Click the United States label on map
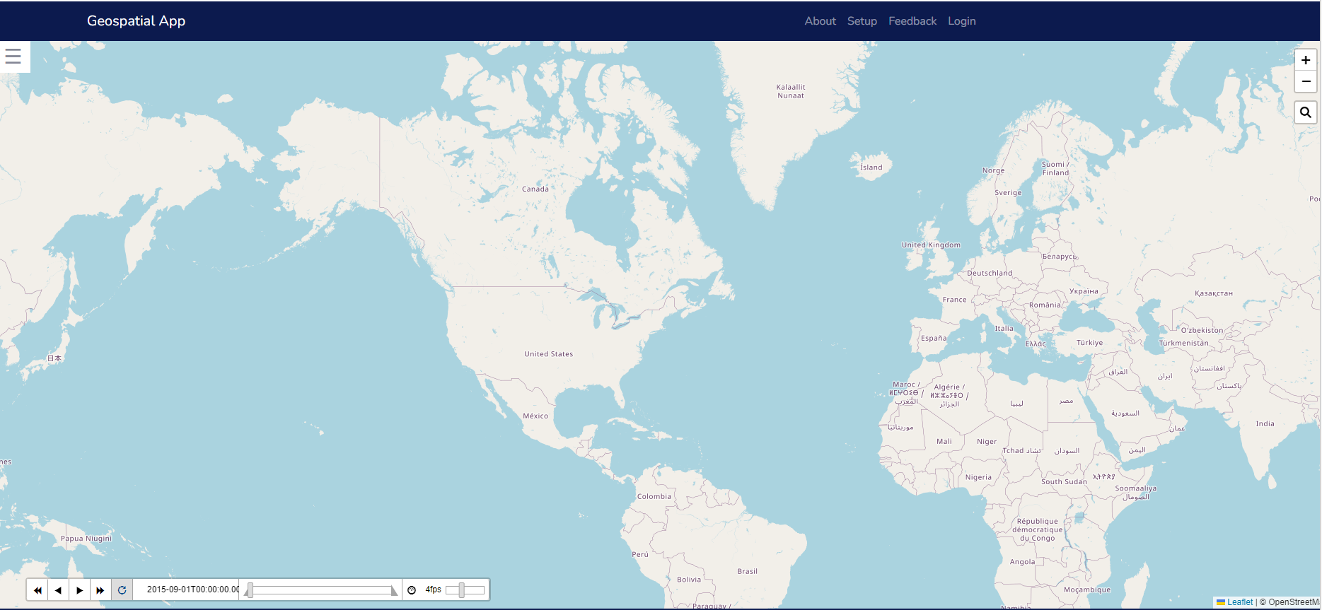 [548, 354]
